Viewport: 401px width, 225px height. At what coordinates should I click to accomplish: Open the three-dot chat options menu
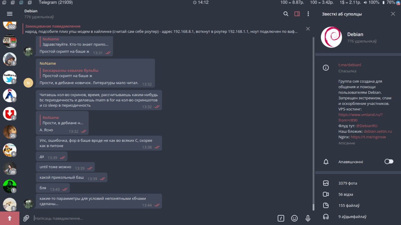click(308, 14)
